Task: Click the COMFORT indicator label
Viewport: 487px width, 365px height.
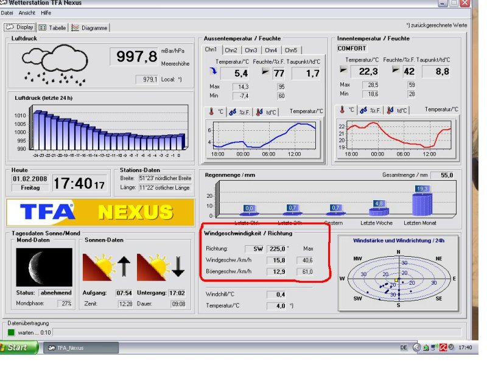Action: point(352,49)
